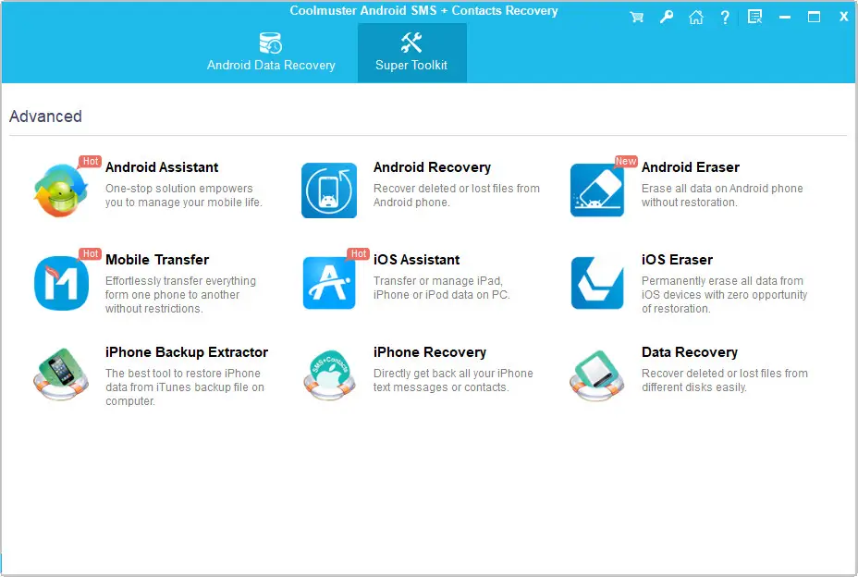The width and height of the screenshot is (858, 577).
Task: Click 'Recover deleted or lost files from Android phone' text
Action: click(x=457, y=195)
